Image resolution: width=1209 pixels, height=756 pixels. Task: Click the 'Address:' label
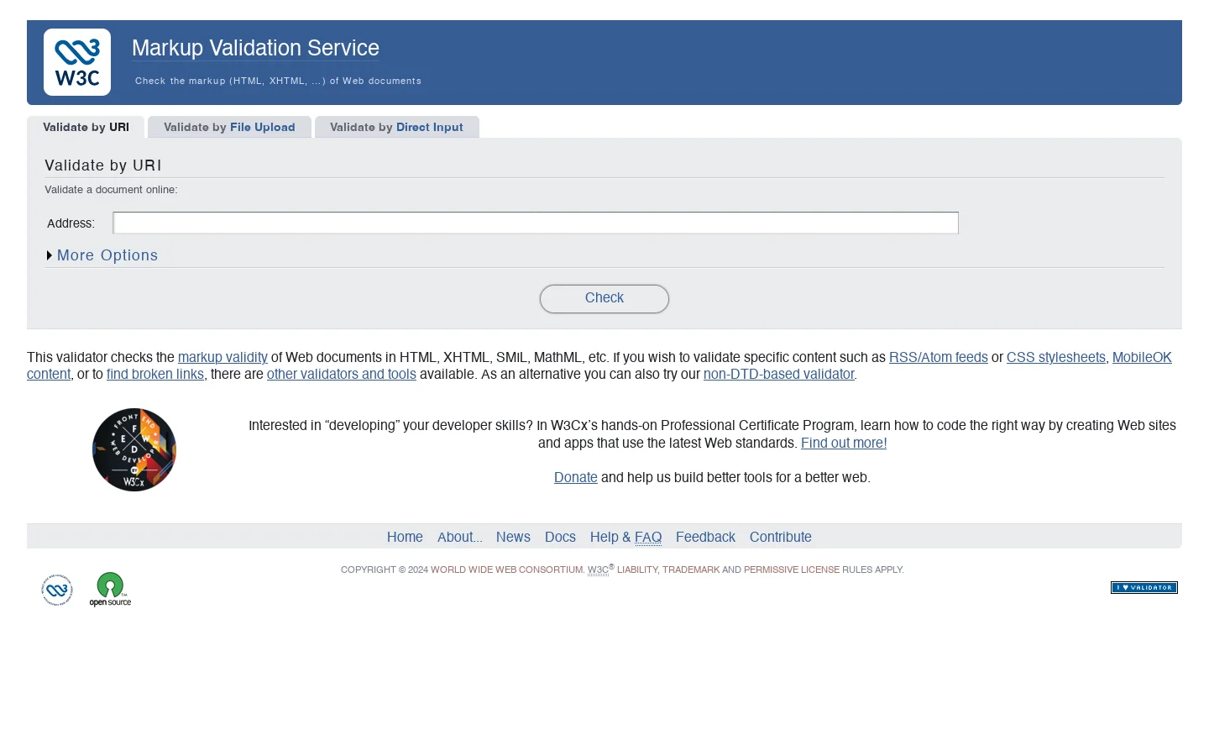[x=71, y=223]
